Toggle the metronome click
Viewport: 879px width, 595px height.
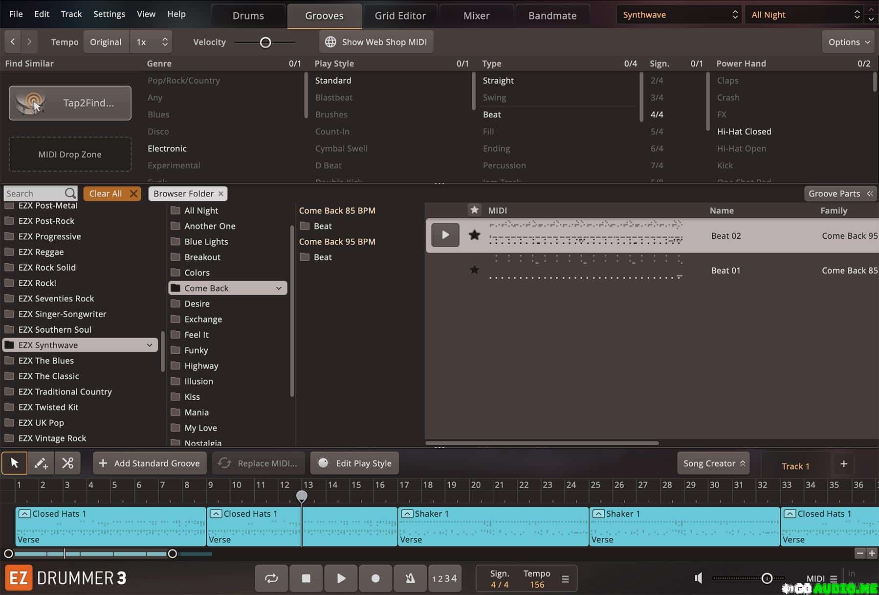click(x=410, y=578)
